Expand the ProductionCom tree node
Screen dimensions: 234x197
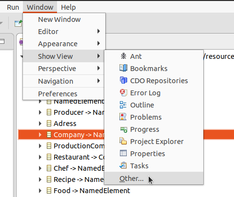click(40, 146)
